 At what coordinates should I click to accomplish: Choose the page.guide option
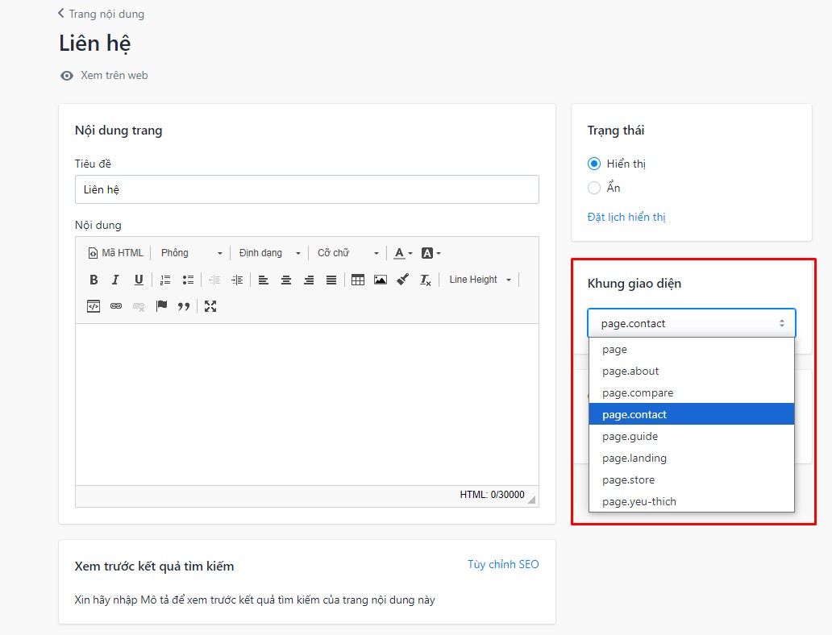click(692, 436)
